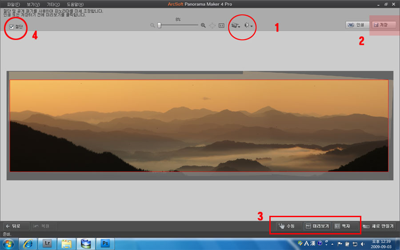The width and height of the screenshot is (400, 250).
Task: Toggle the 漢 Hanja conversion button
Action: click(313, 243)
